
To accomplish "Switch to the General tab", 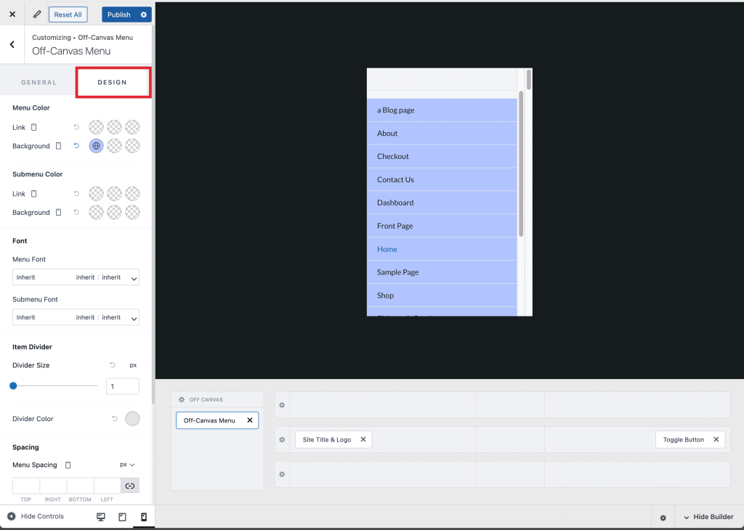I will (39, 83).
